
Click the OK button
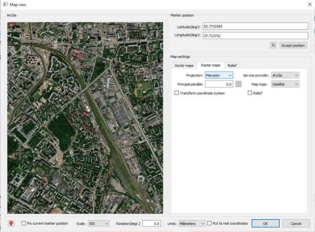click(265, 223)
